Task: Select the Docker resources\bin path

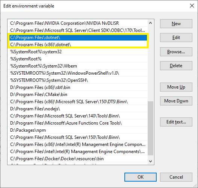Action: click(x=78, y=159)
